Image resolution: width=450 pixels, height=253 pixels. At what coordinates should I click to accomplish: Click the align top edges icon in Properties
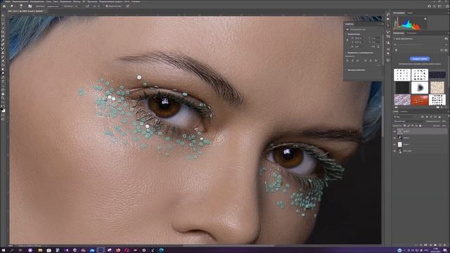[x=366, y=60]
